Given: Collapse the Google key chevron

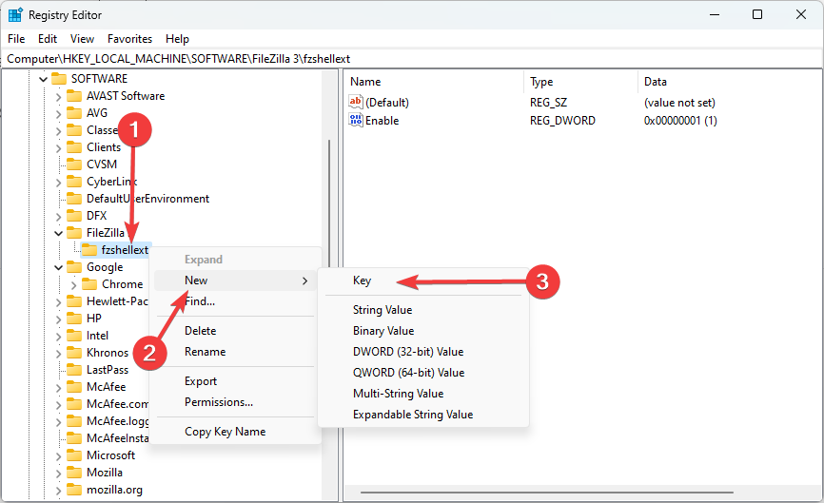Looking at the screenshot, I should tap(58, 267).
